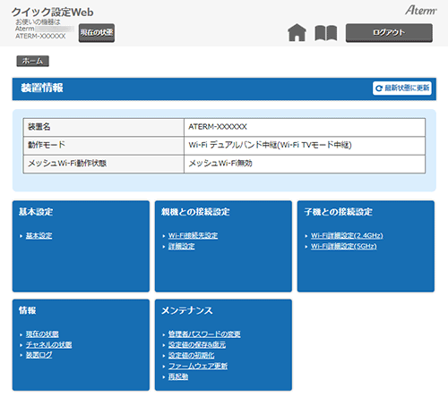Open the 基本設定 link
This screenshot has height=405, width=448.
click(39, 236)
